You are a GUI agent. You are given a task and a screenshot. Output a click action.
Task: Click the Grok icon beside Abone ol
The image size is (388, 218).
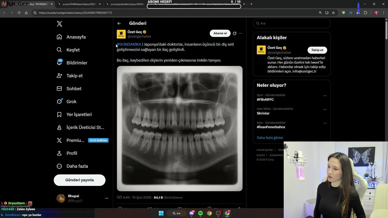[235, 33]
